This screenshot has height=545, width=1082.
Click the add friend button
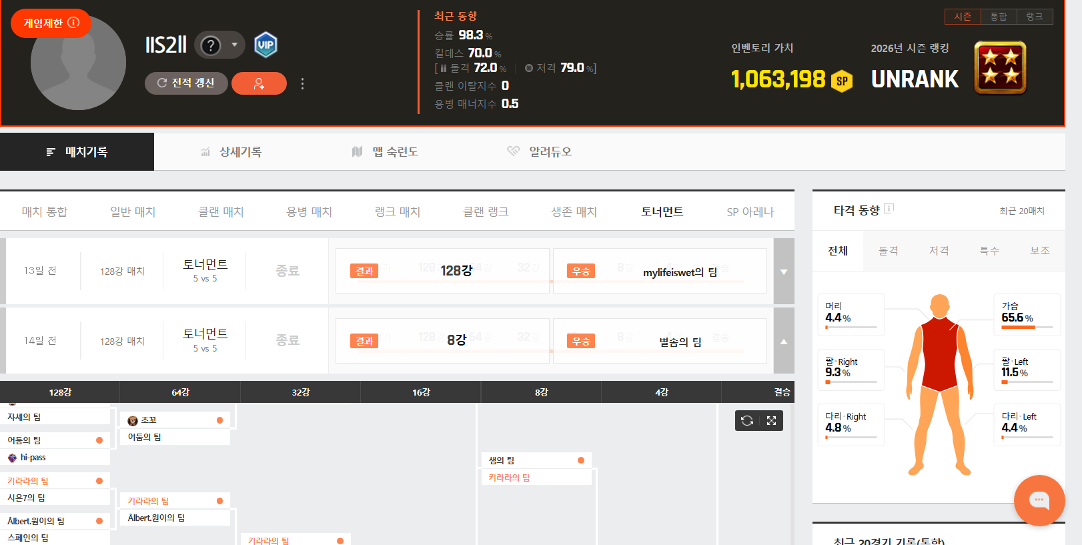pos(259,83)
